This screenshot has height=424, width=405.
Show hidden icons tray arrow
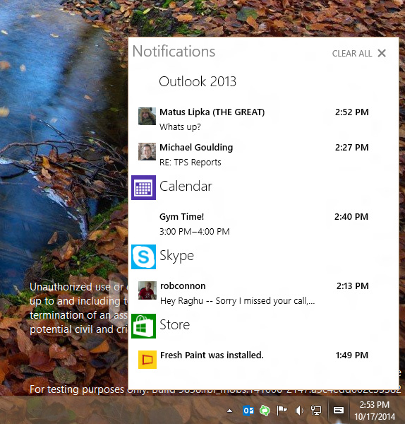tap(229, 411)
